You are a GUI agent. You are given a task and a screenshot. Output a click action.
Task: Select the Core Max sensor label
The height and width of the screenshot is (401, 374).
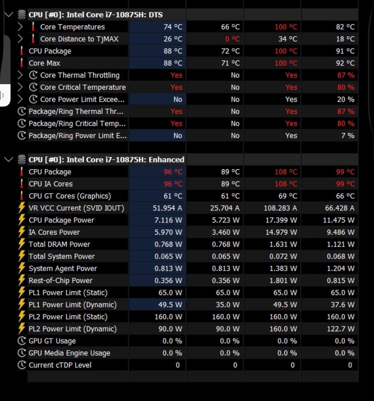point(44,63)
